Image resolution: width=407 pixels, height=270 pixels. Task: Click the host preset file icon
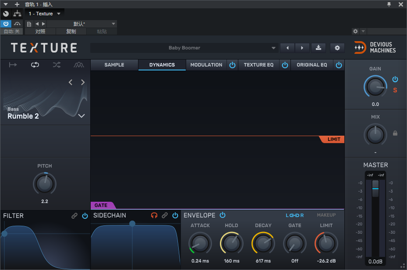point(29,24)
